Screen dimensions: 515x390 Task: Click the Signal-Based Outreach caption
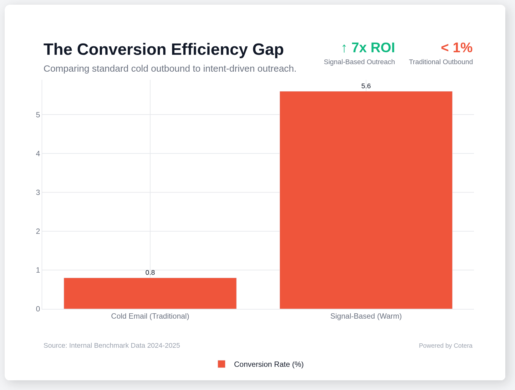[x=359, y=62]
